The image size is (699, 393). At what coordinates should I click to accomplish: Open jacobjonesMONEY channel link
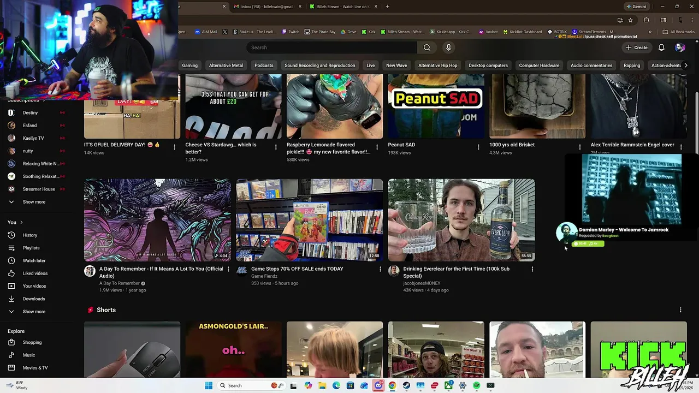(422, 283)
